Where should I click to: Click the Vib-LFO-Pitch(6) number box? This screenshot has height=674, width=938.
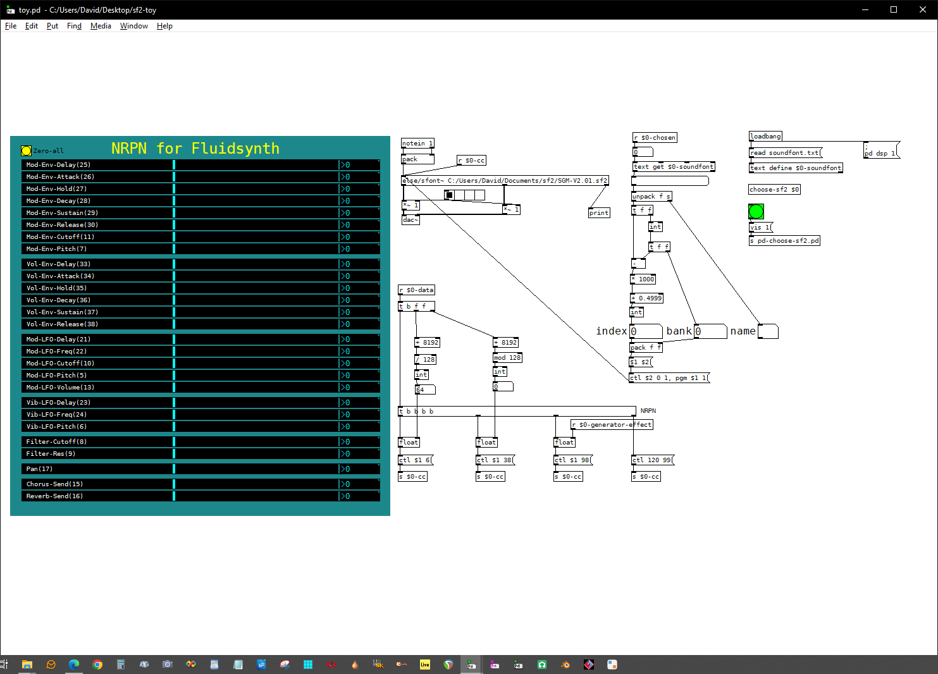point(359,427)
